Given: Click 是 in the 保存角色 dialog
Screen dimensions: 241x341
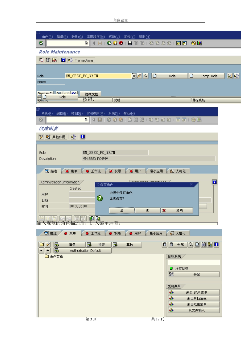Looking at the screenshot, I should coord(122,211).
